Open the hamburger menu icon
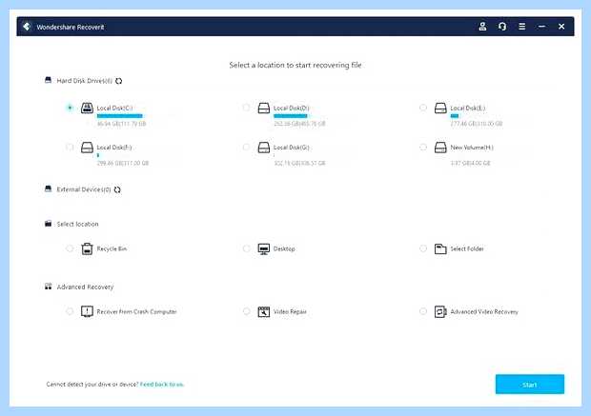The image size is (591, 416). coord(522,27)
